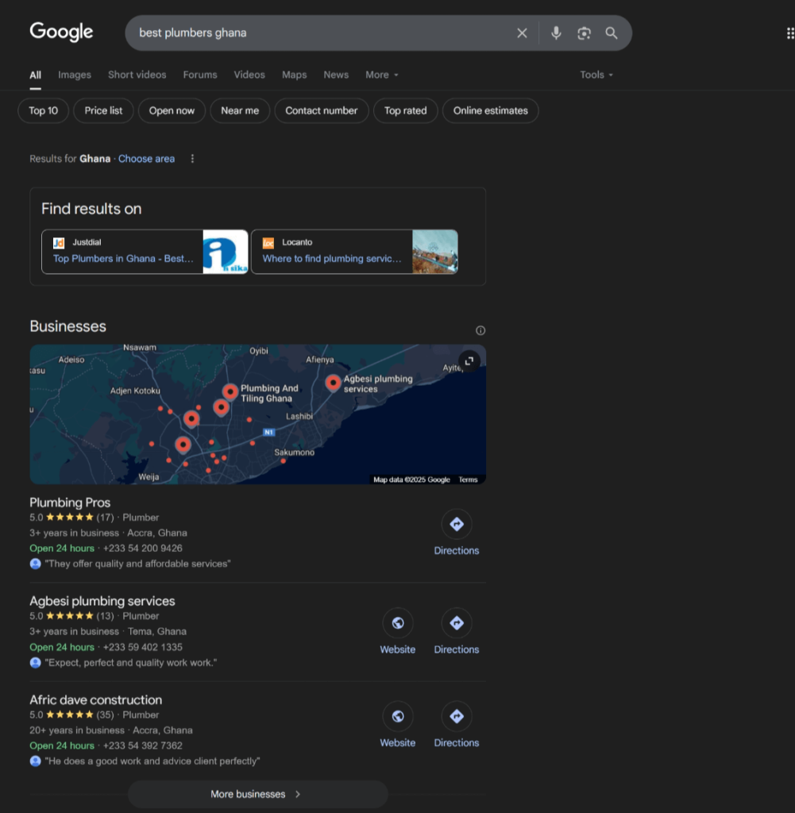
Task: Open the Tools dropdown
Action: [x=596, y=75]
